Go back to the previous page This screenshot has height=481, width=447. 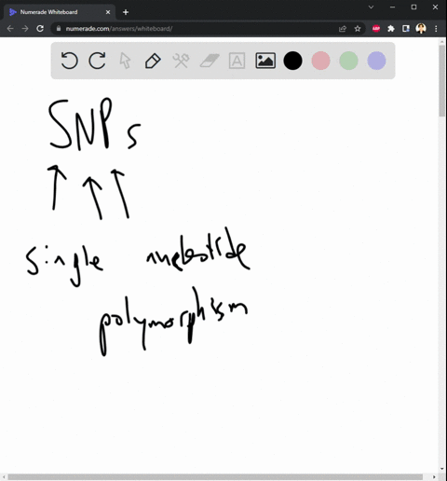[x=10, y=29]
